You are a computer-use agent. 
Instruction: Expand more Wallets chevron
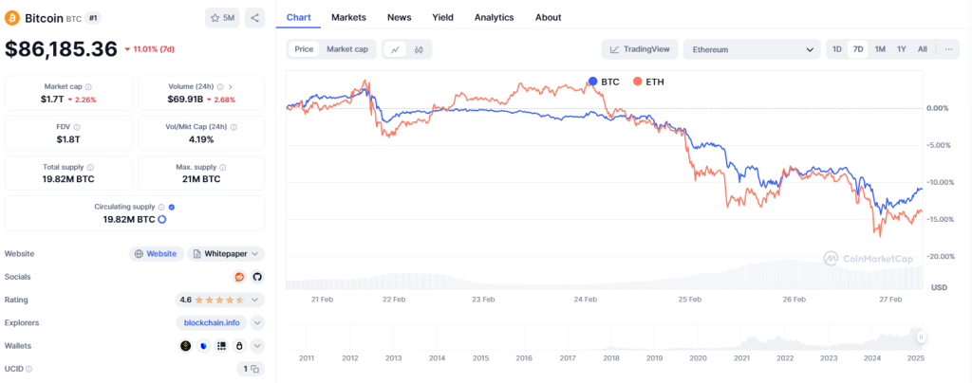pos(258,346)
